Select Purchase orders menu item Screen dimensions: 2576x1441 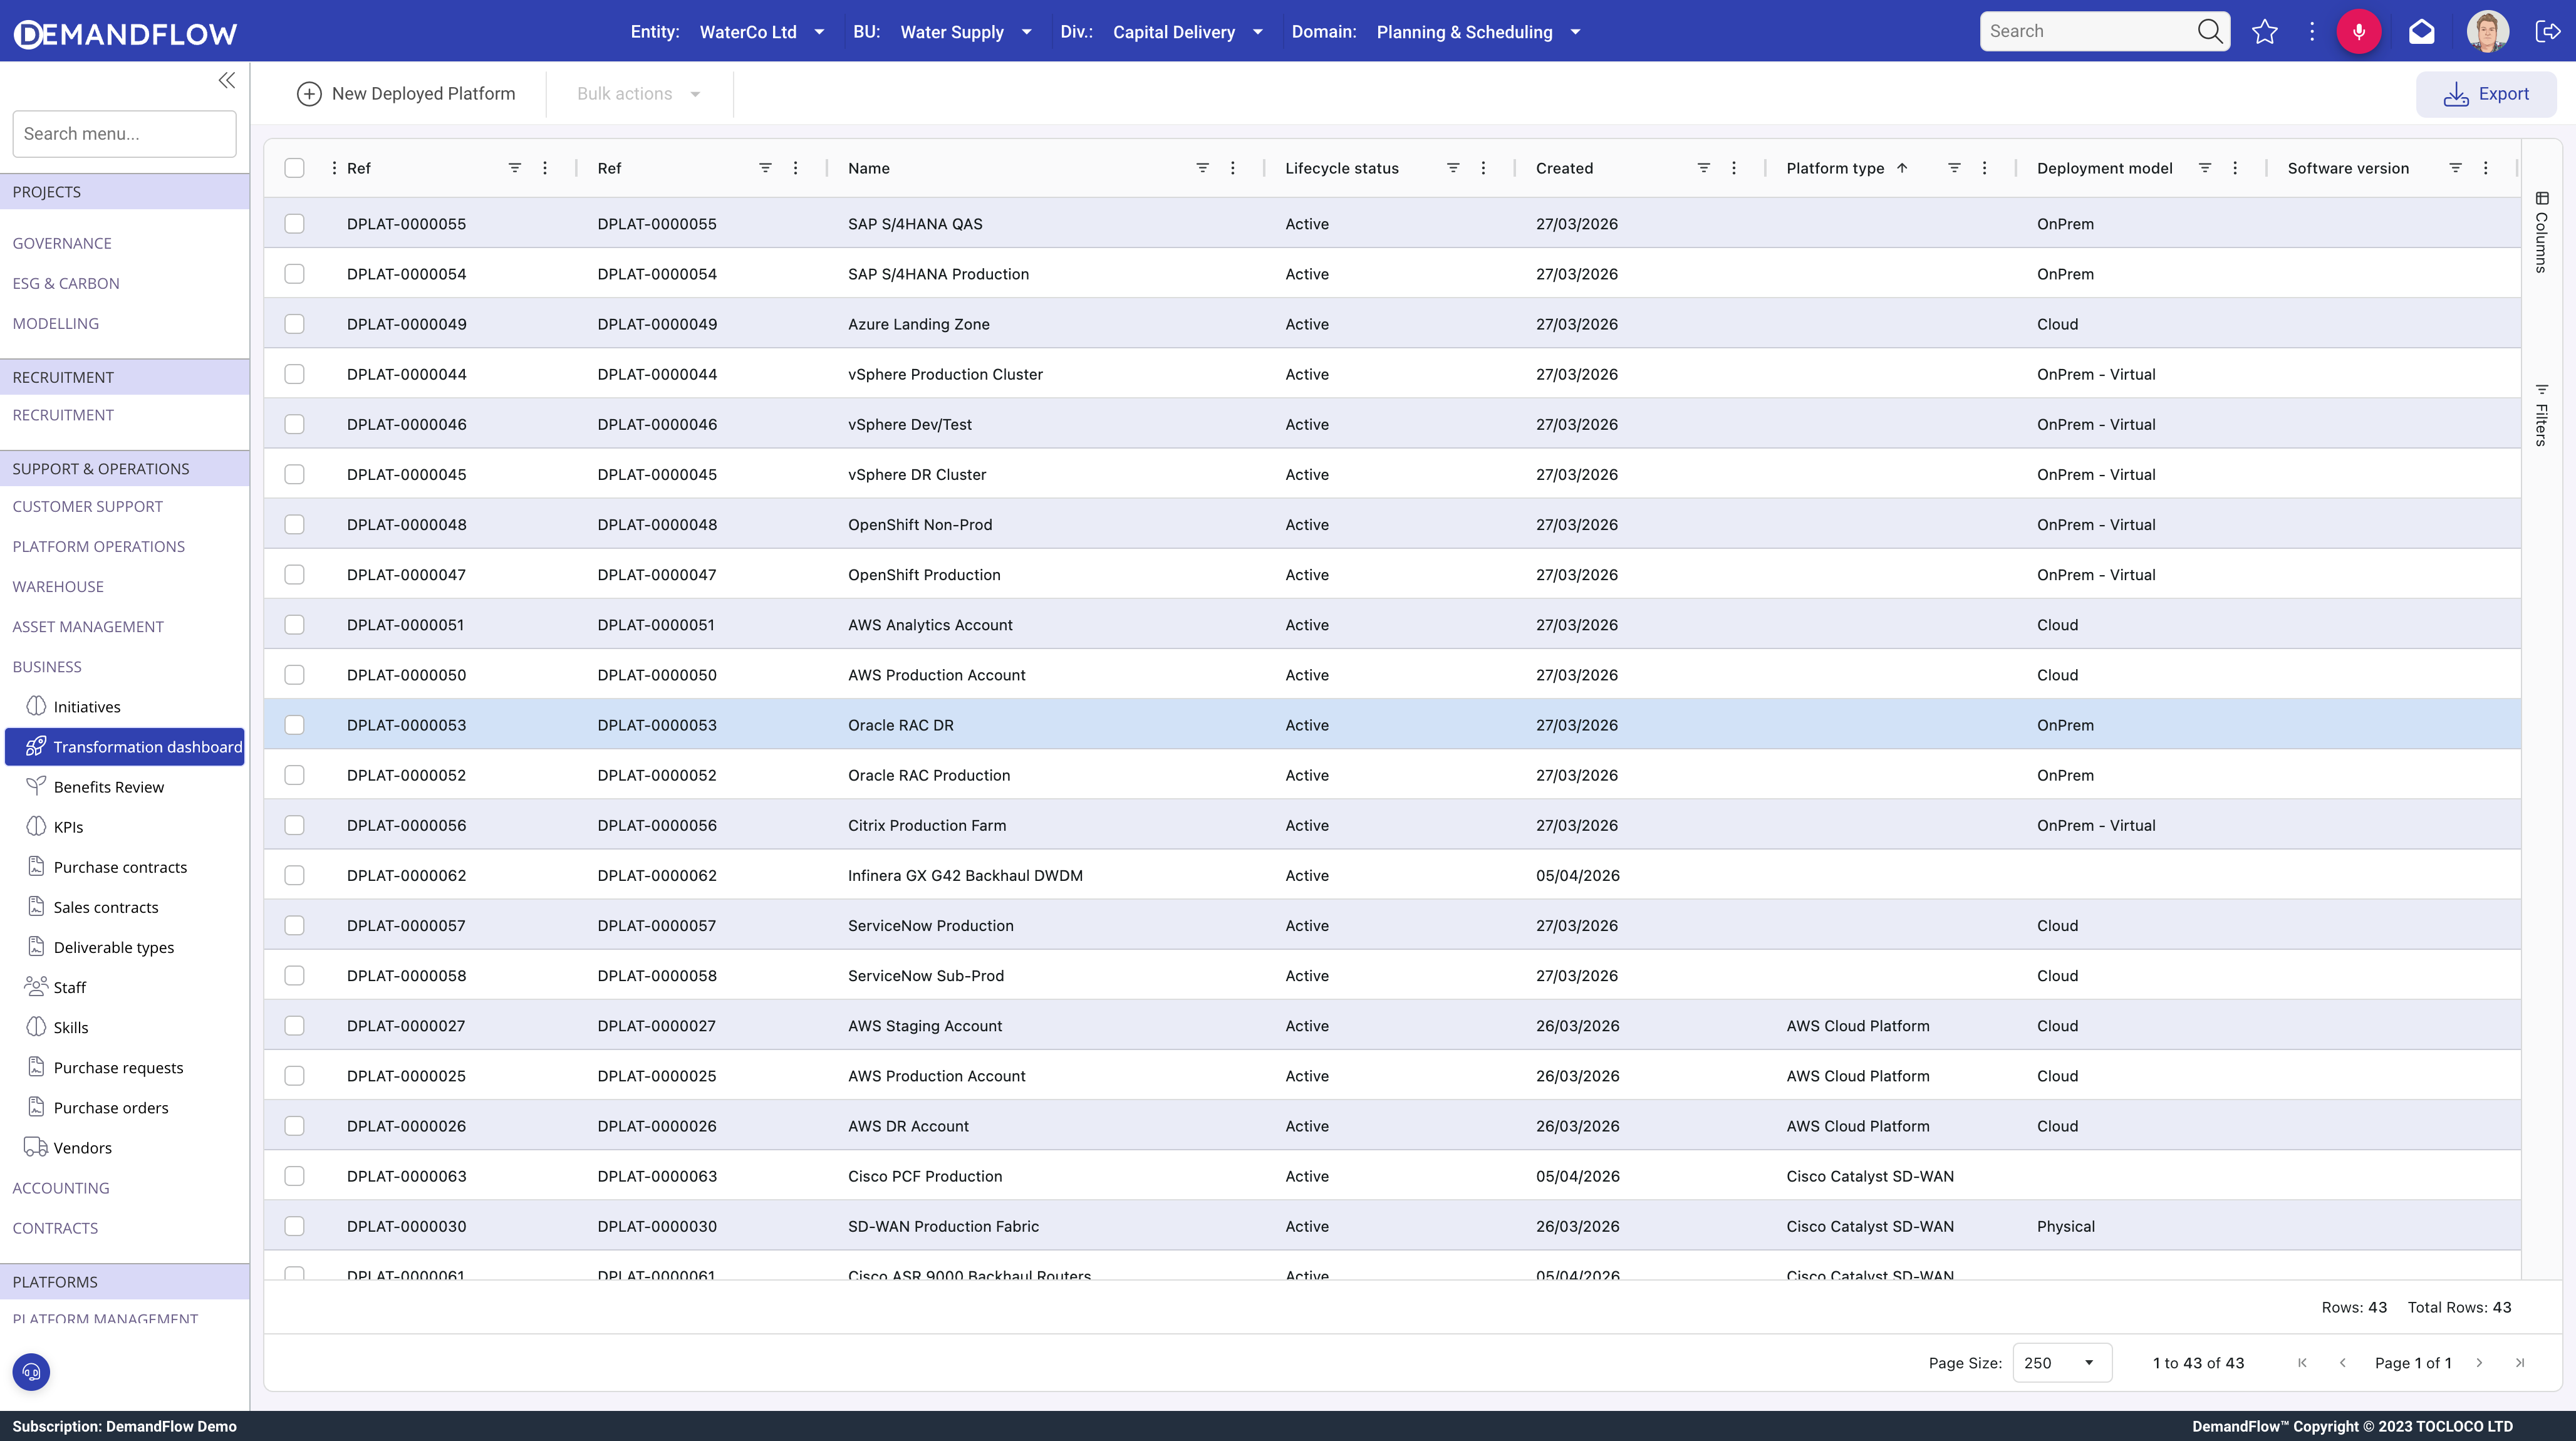110,1108
